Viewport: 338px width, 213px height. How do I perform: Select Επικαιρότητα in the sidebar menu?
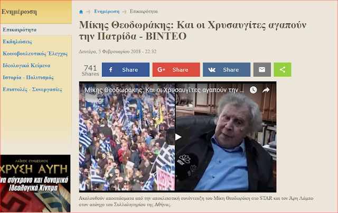point(20,30)
